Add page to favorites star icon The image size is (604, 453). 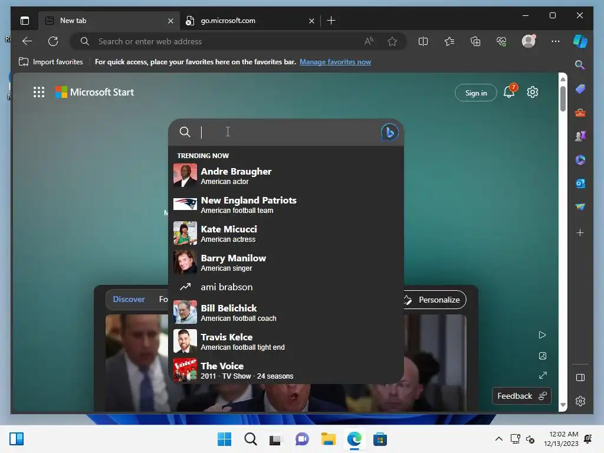(392, 41)
